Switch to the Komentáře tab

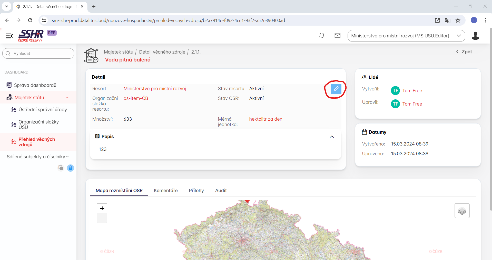(166, 191)
